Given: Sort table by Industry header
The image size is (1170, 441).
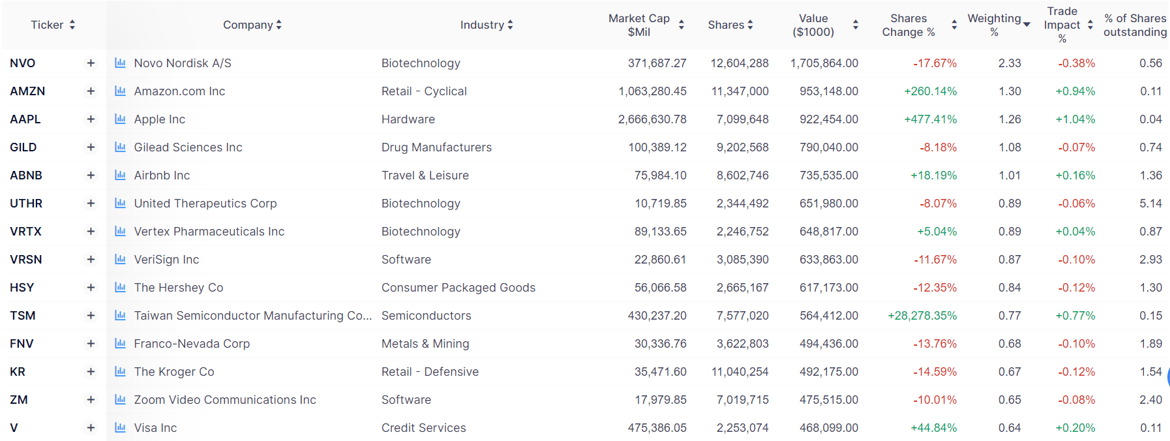Looking at the screenshot, I should click(487, 25).
